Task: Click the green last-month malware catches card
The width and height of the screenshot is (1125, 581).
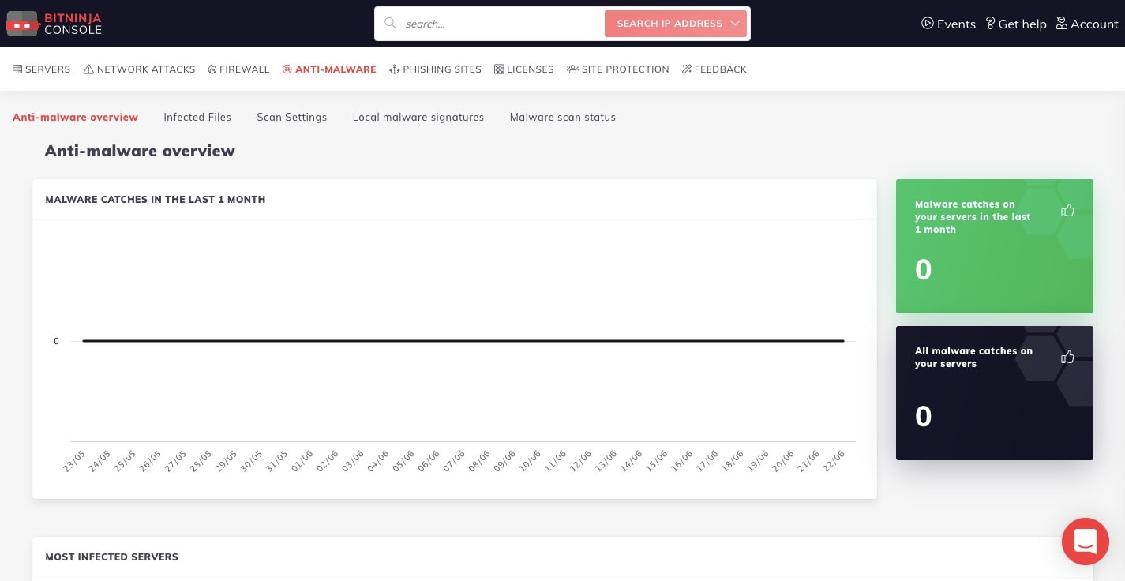Action: (x=995, y=246)
